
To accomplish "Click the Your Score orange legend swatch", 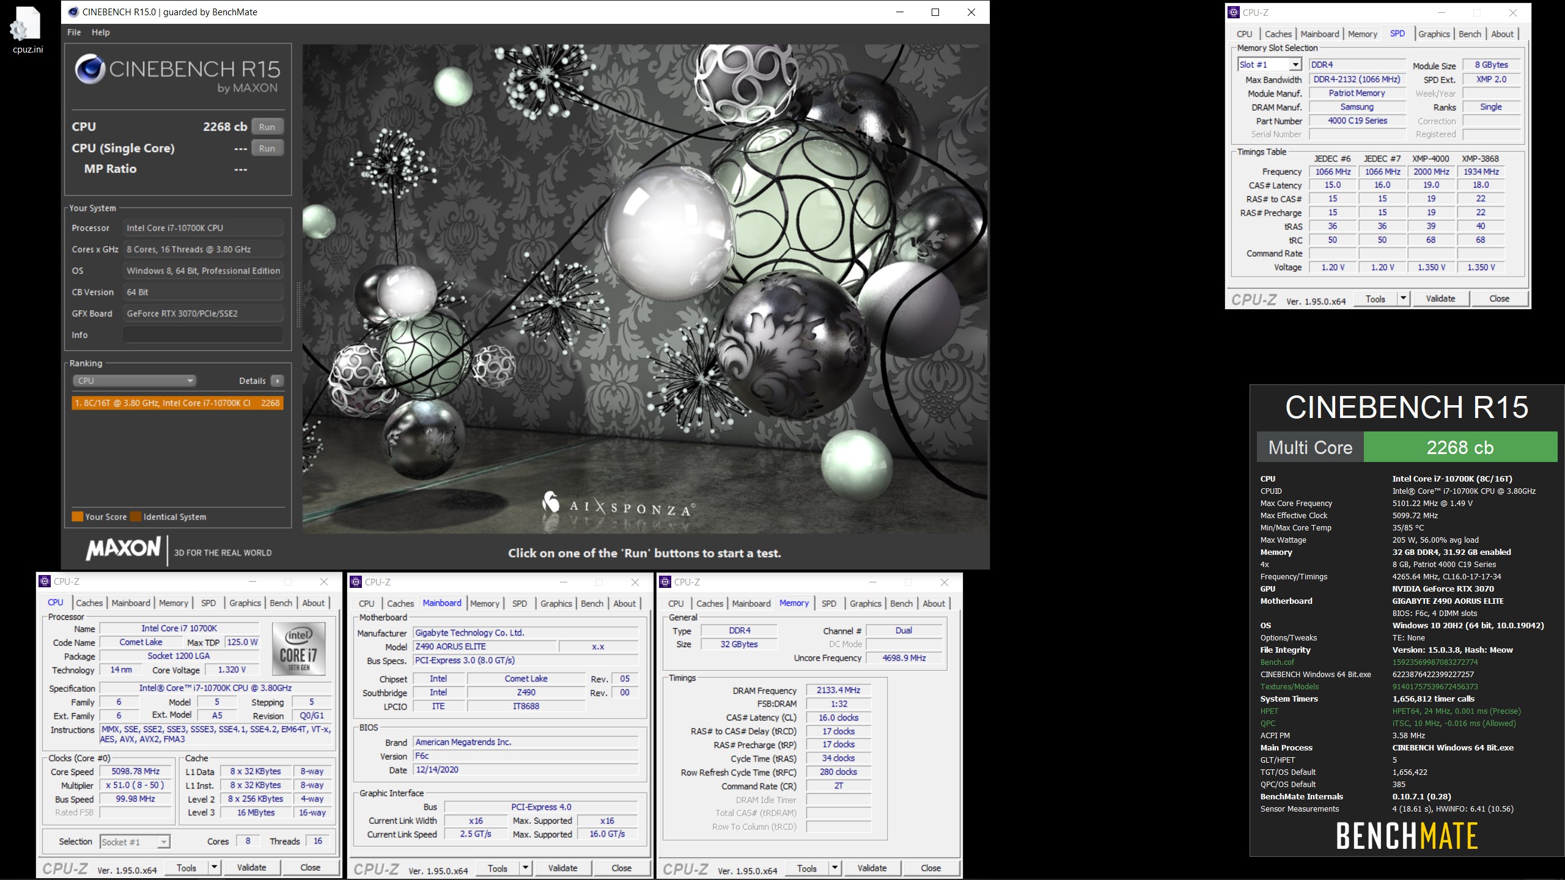I will [77, 516].
